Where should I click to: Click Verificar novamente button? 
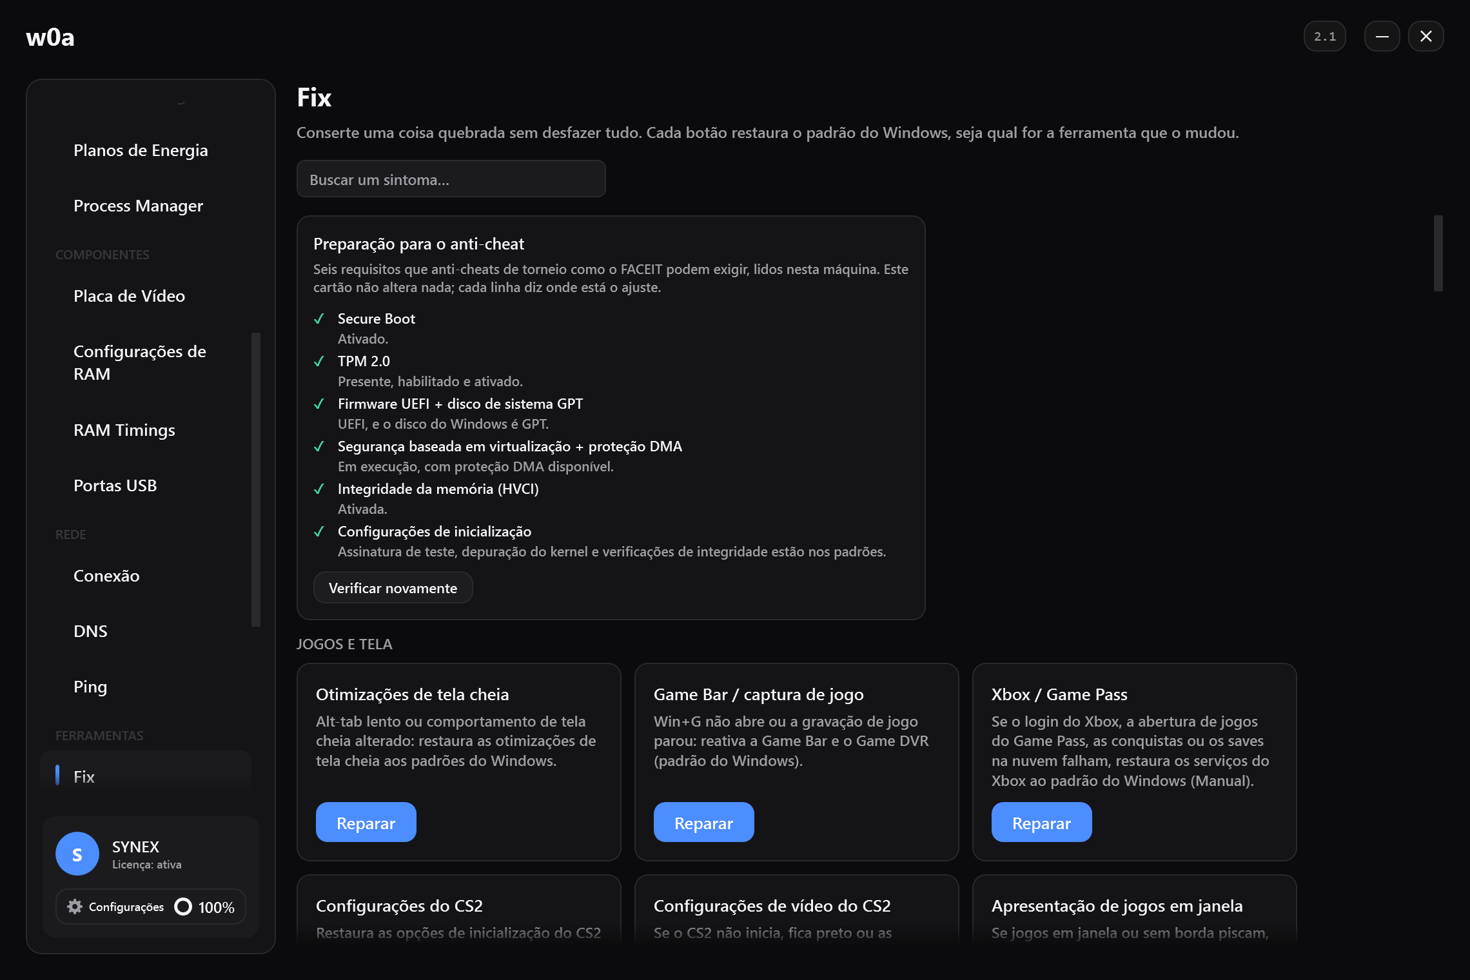click(393, 588)
